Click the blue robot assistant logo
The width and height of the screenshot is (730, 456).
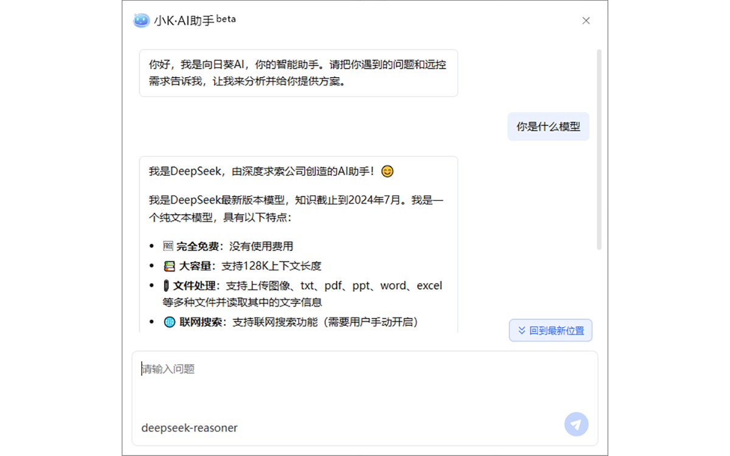(x=141, y=20)
